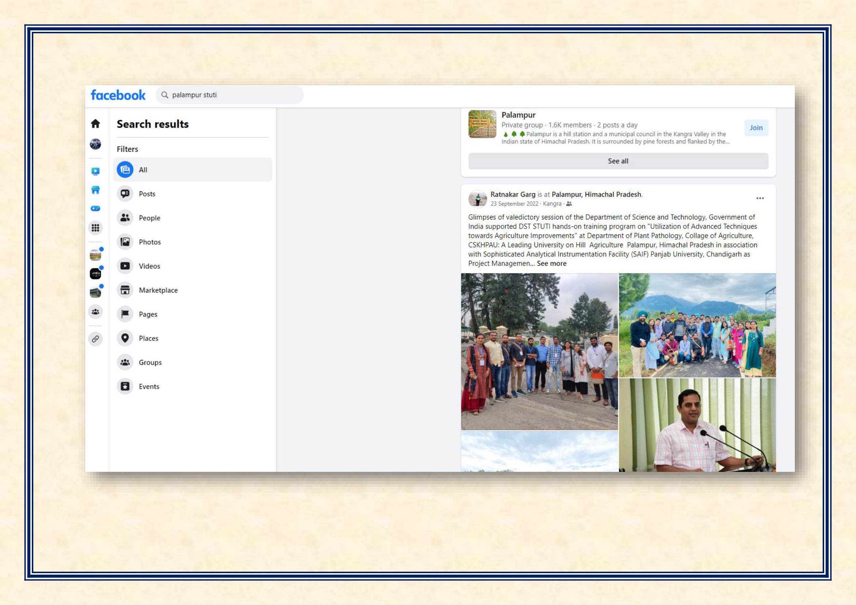Screen dimensions: 856x605
Task: Open the '23 September 2022' post timestamp
Action: (514, 204)
